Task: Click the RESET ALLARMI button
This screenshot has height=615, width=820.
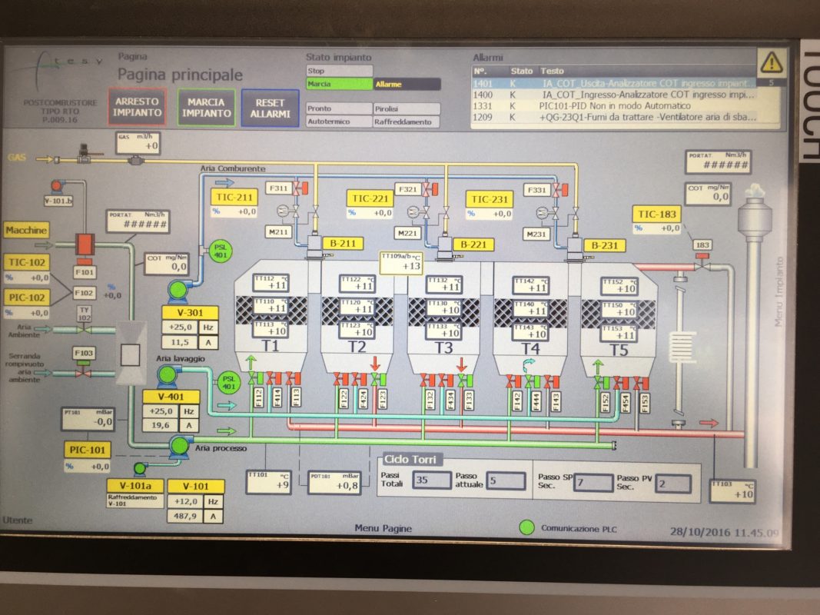Action: pos(270,108)
